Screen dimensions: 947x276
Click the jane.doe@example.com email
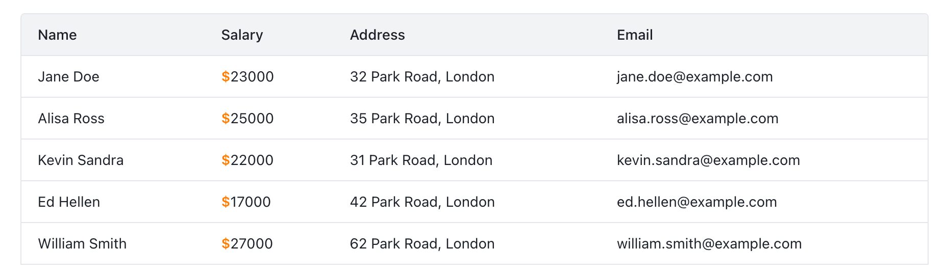point(694,76)
